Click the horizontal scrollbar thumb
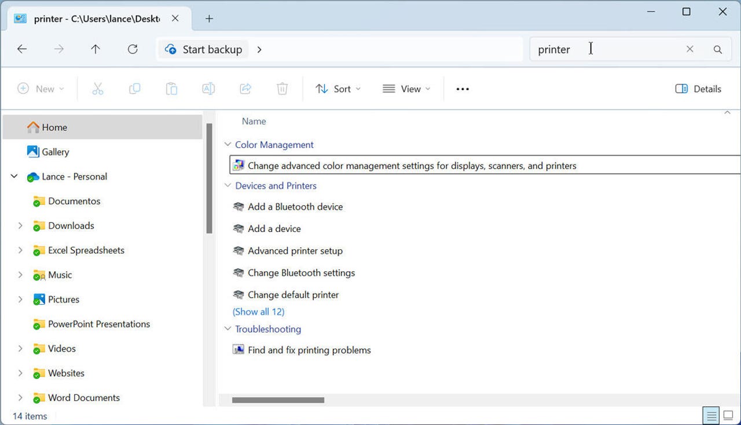Viewport: 741px width, 425px height. [x=278, y=400]
